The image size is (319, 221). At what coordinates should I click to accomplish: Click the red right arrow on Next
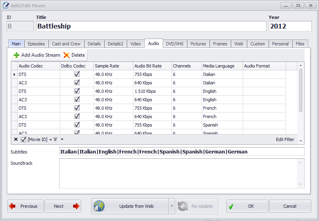[76, 206]
